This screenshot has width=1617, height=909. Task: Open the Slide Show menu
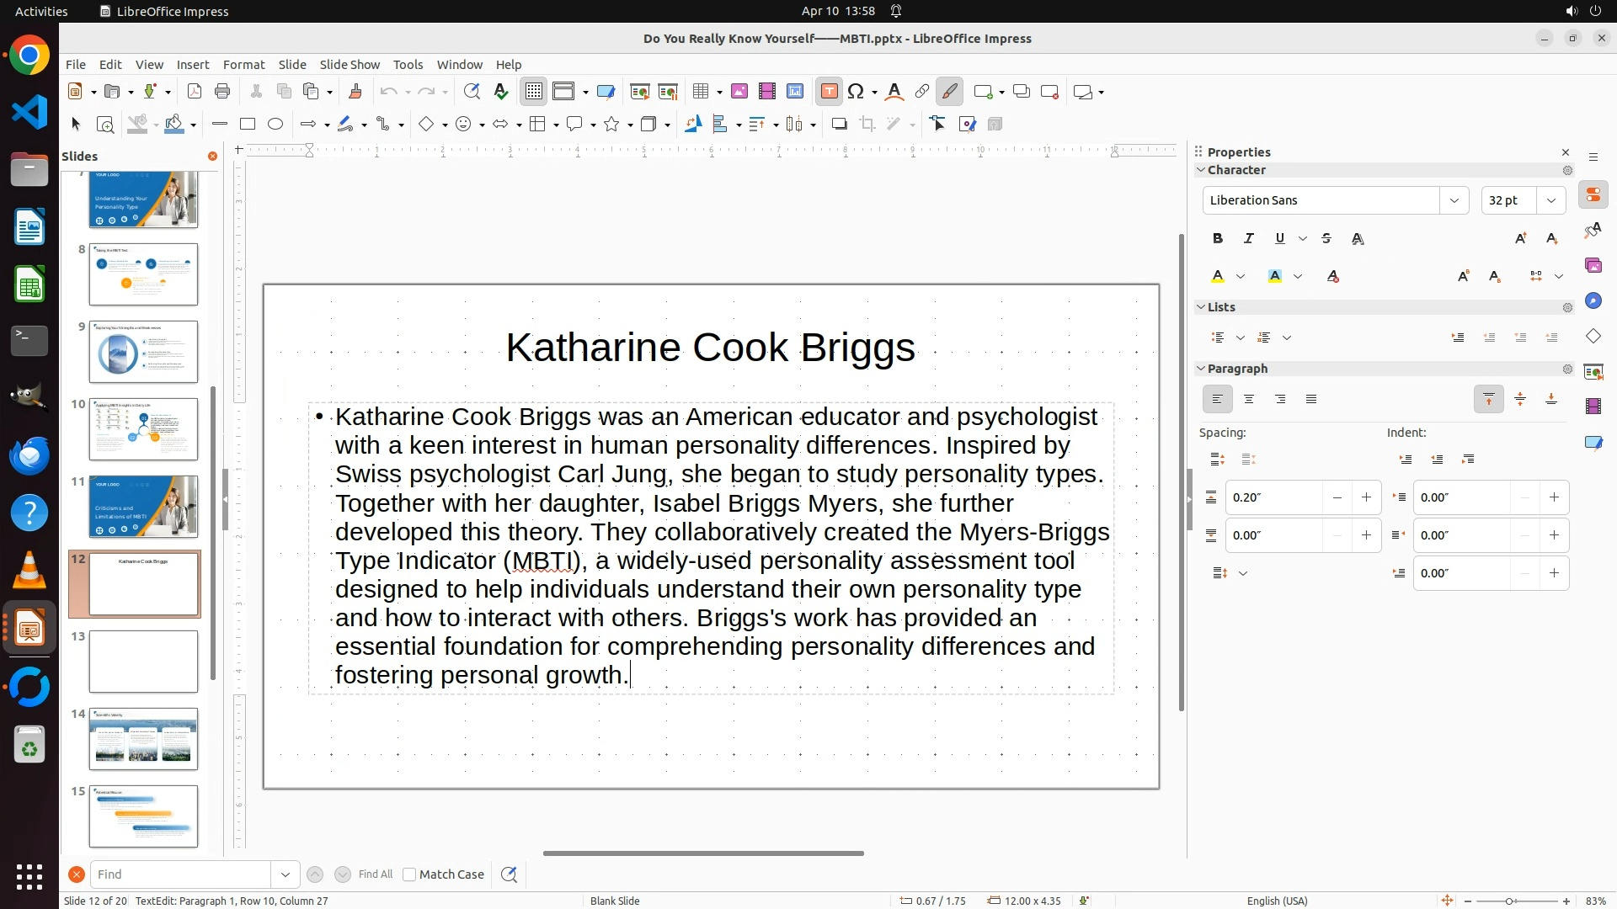(x=350, y=65)
